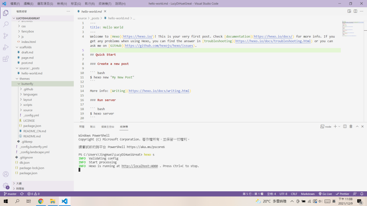Expand the 大綱 outline section

43,183
